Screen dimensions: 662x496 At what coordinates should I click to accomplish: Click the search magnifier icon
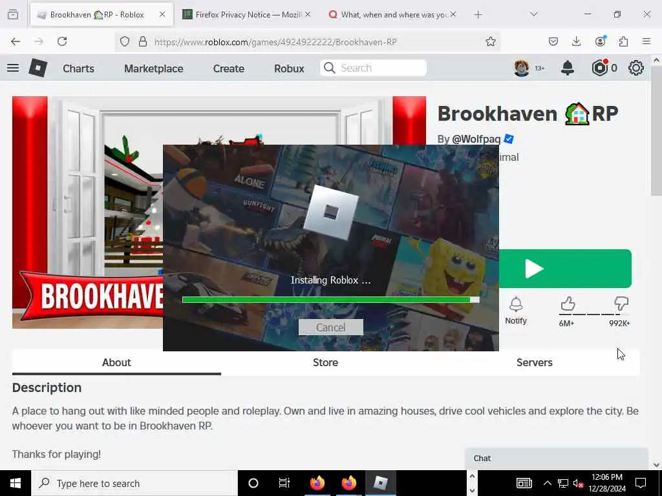tap(329, 68)
